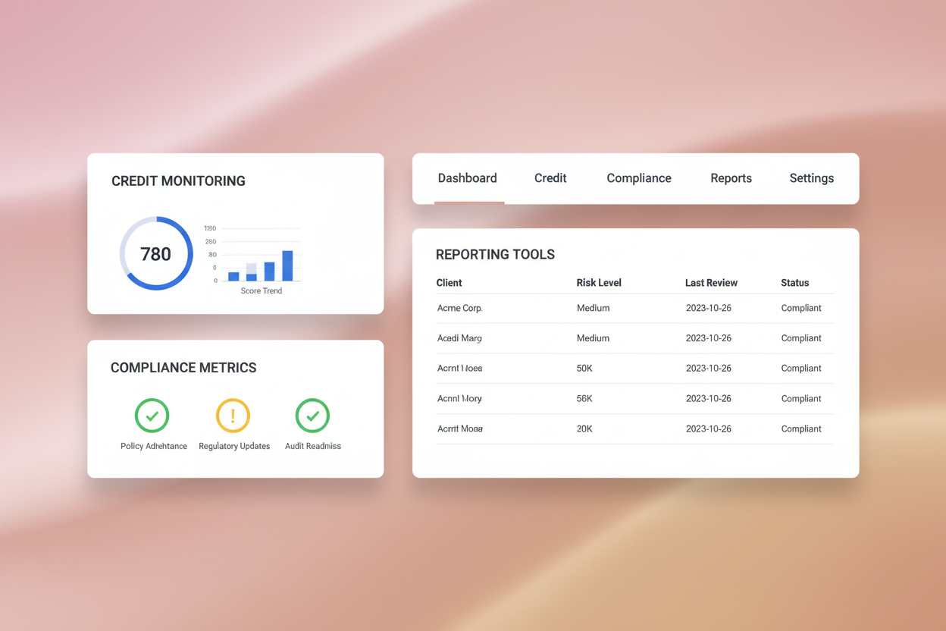This screenshot has height=631, width=946.
Task: Expand the Risk Level column header
Action: point(599,283)
